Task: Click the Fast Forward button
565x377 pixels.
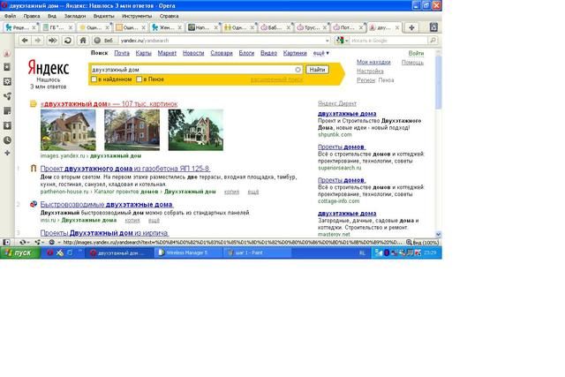Action: point(53,41)
